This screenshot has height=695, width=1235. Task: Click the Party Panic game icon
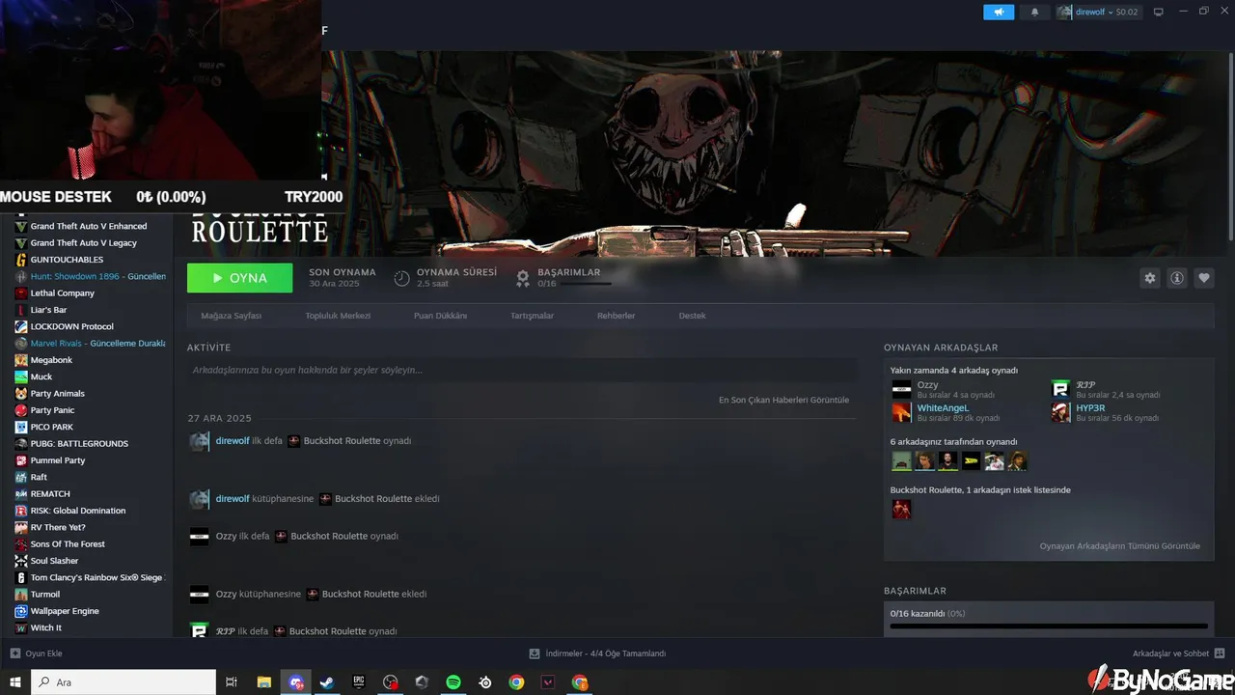point(21,410)
